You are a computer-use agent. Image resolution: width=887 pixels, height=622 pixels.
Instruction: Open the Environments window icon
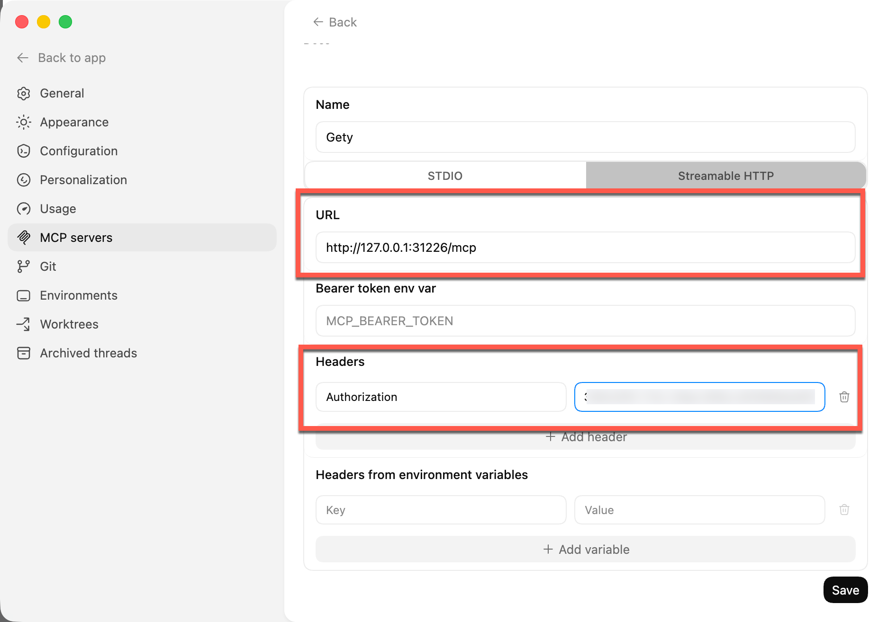(x=23, y=295)
